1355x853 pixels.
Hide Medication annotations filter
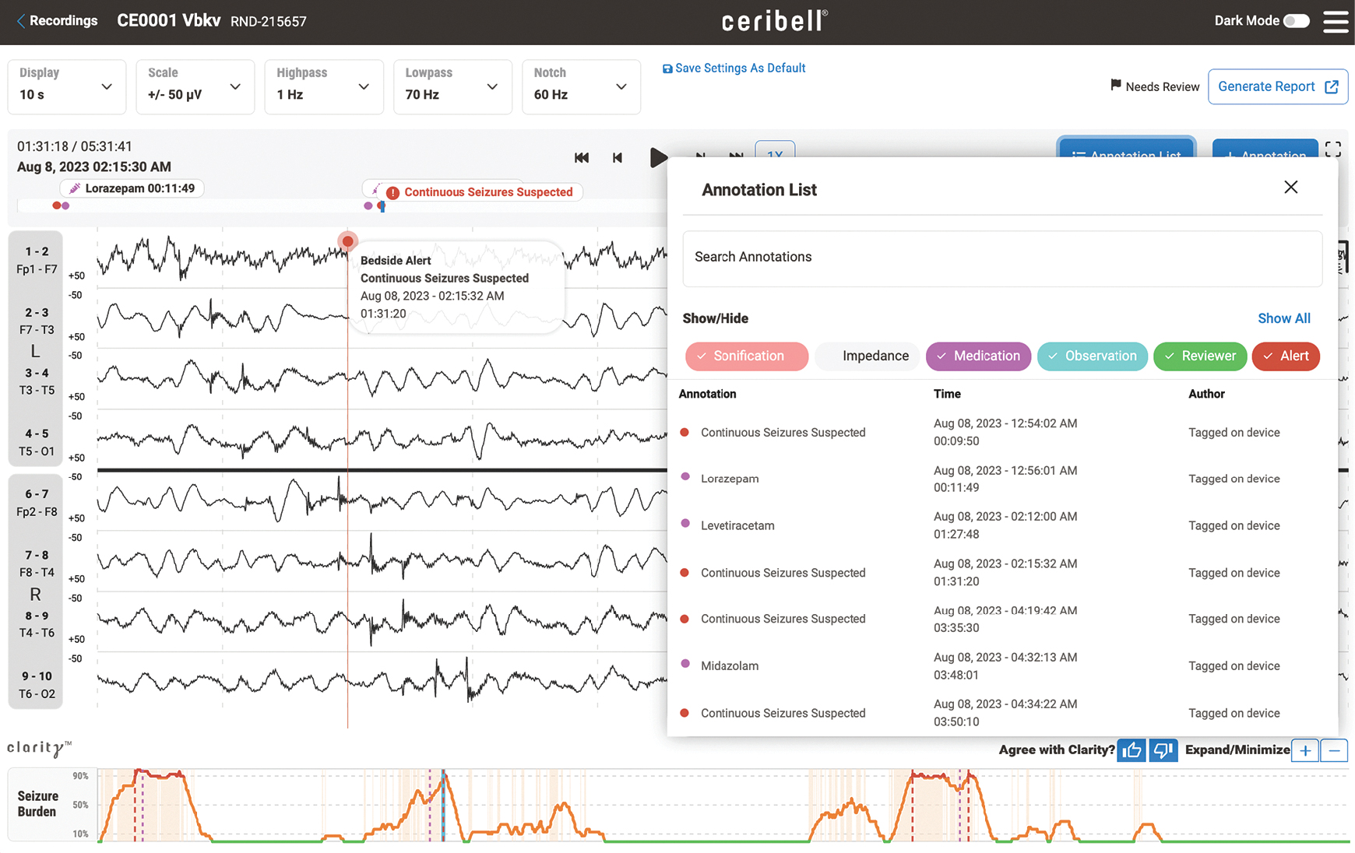tap(978, 356)
